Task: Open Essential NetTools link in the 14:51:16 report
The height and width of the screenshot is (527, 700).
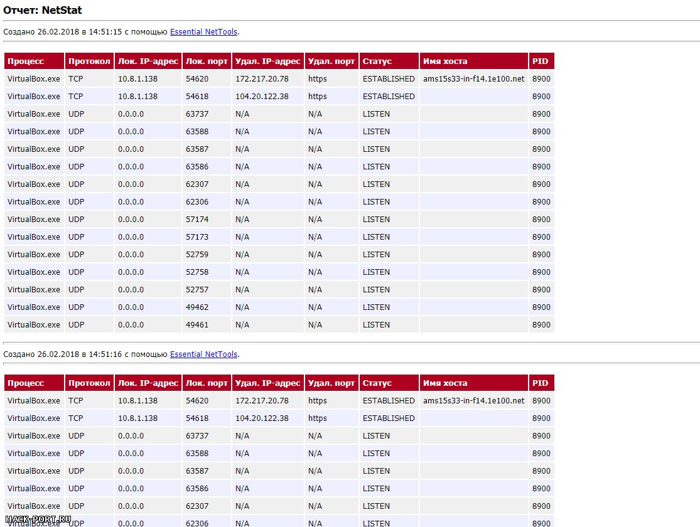Action: click(203, 354)
